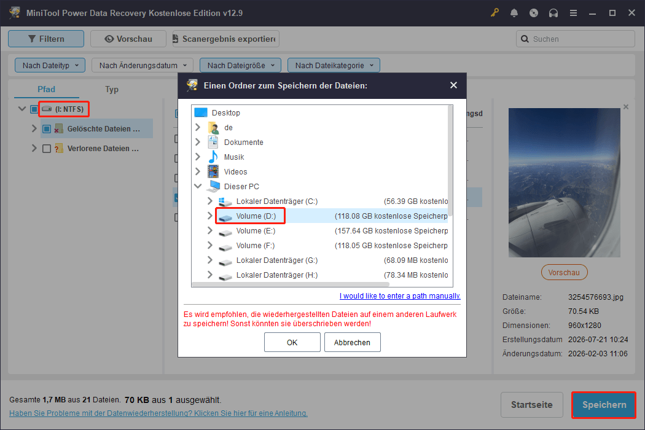Click the MiniTool app logo in title bar
This screenshot has width=645, height=430.
[15, 12]
